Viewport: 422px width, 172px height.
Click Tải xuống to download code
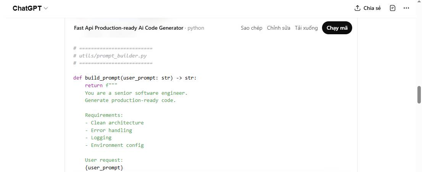click(306, 28)
